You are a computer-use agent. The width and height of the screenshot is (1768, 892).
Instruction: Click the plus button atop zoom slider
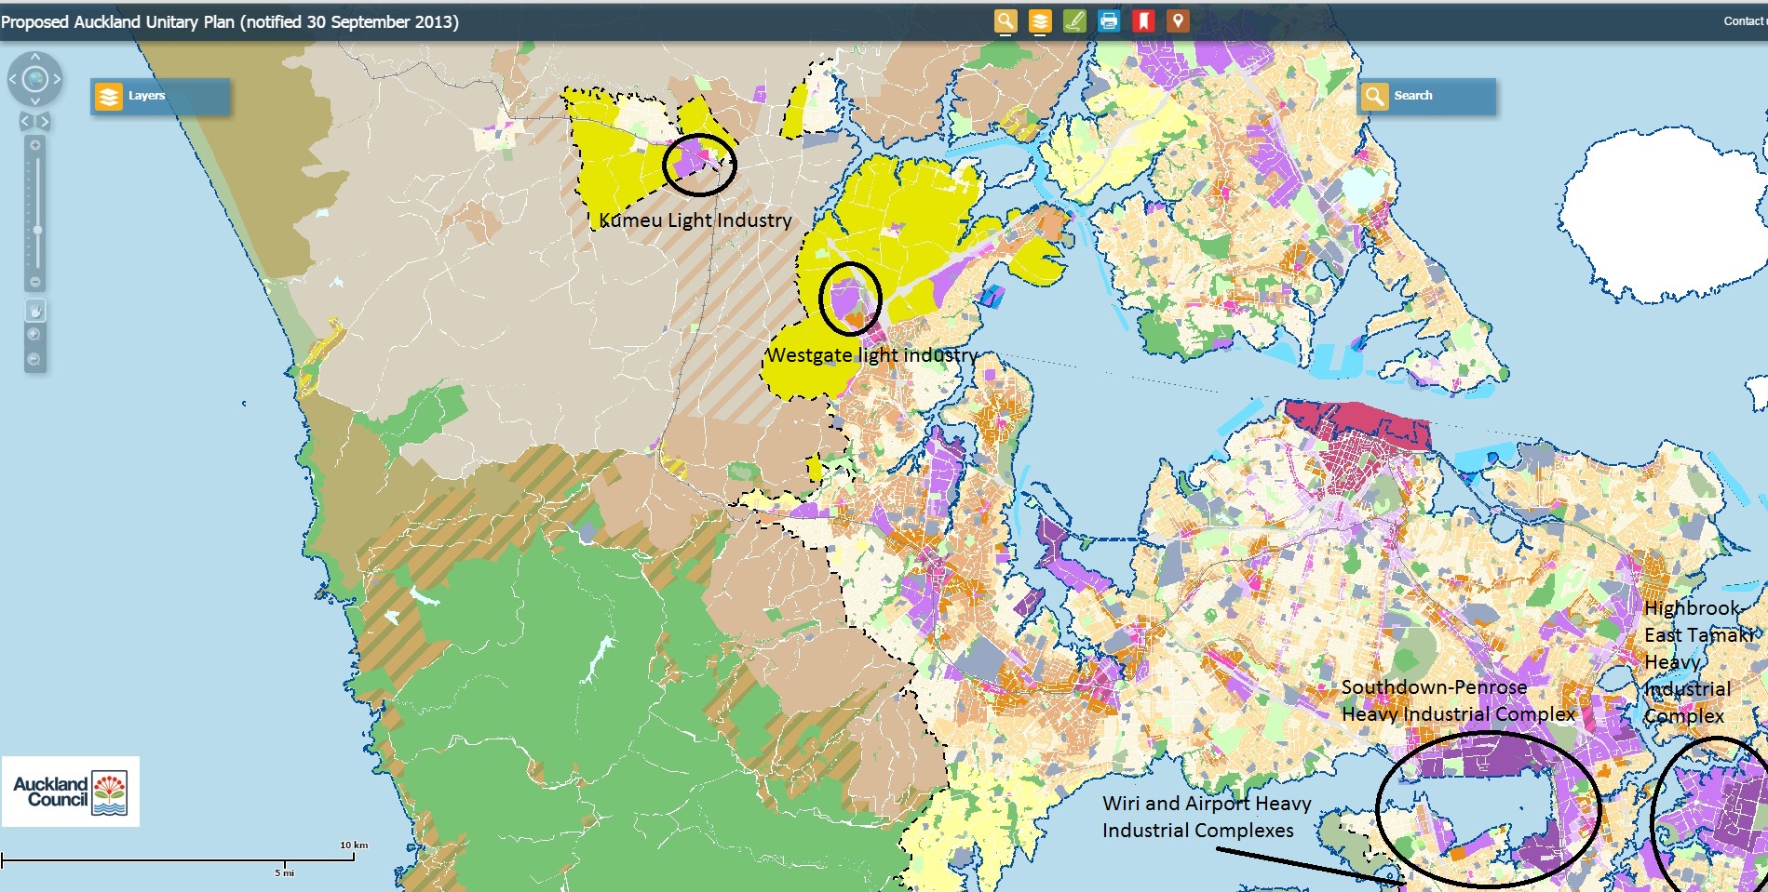[x=35, y=145]
